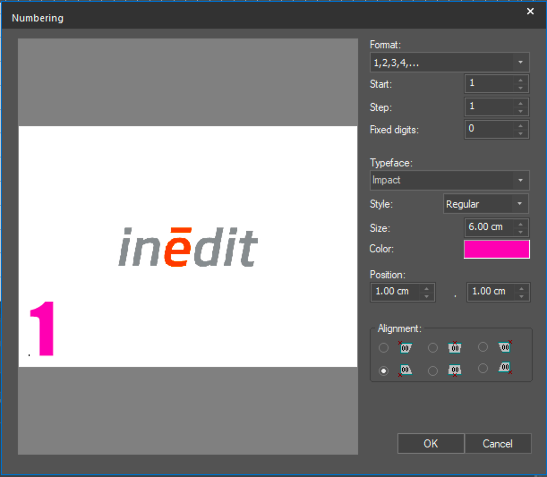The image size is (547, 477).
Task: Open the Style dropdown showing Regular
Action: [x=486, y=204]
